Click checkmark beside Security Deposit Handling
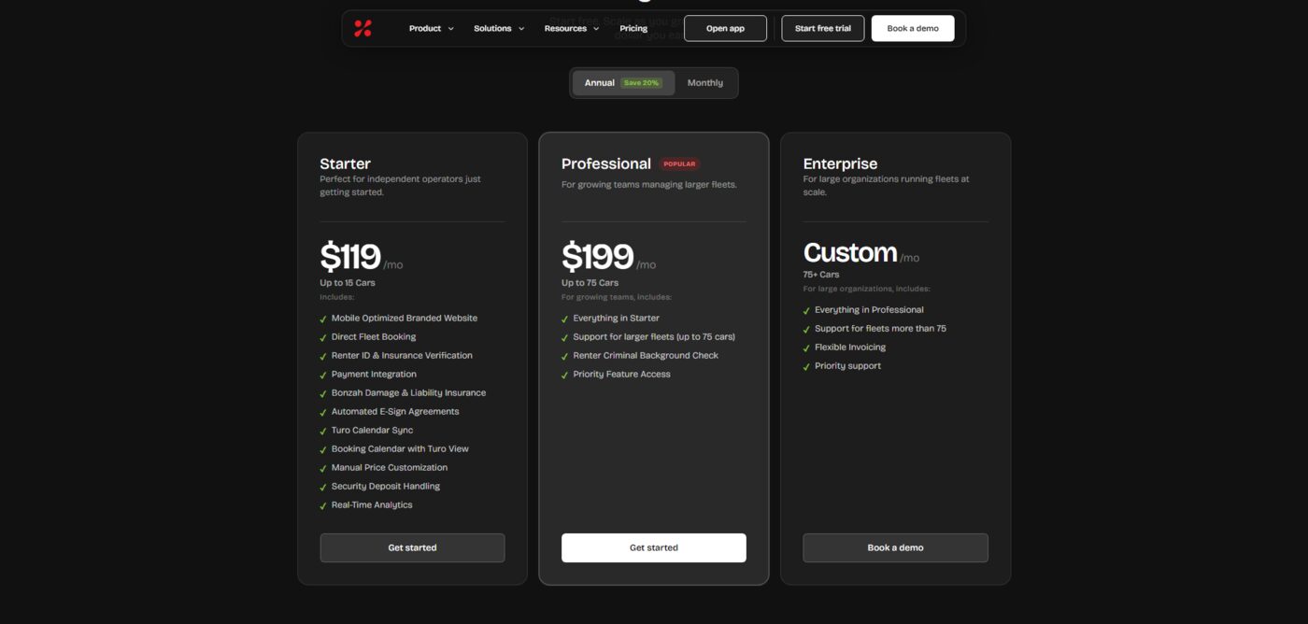This screenshot has height=624, width=1308. tap(323, 487)
